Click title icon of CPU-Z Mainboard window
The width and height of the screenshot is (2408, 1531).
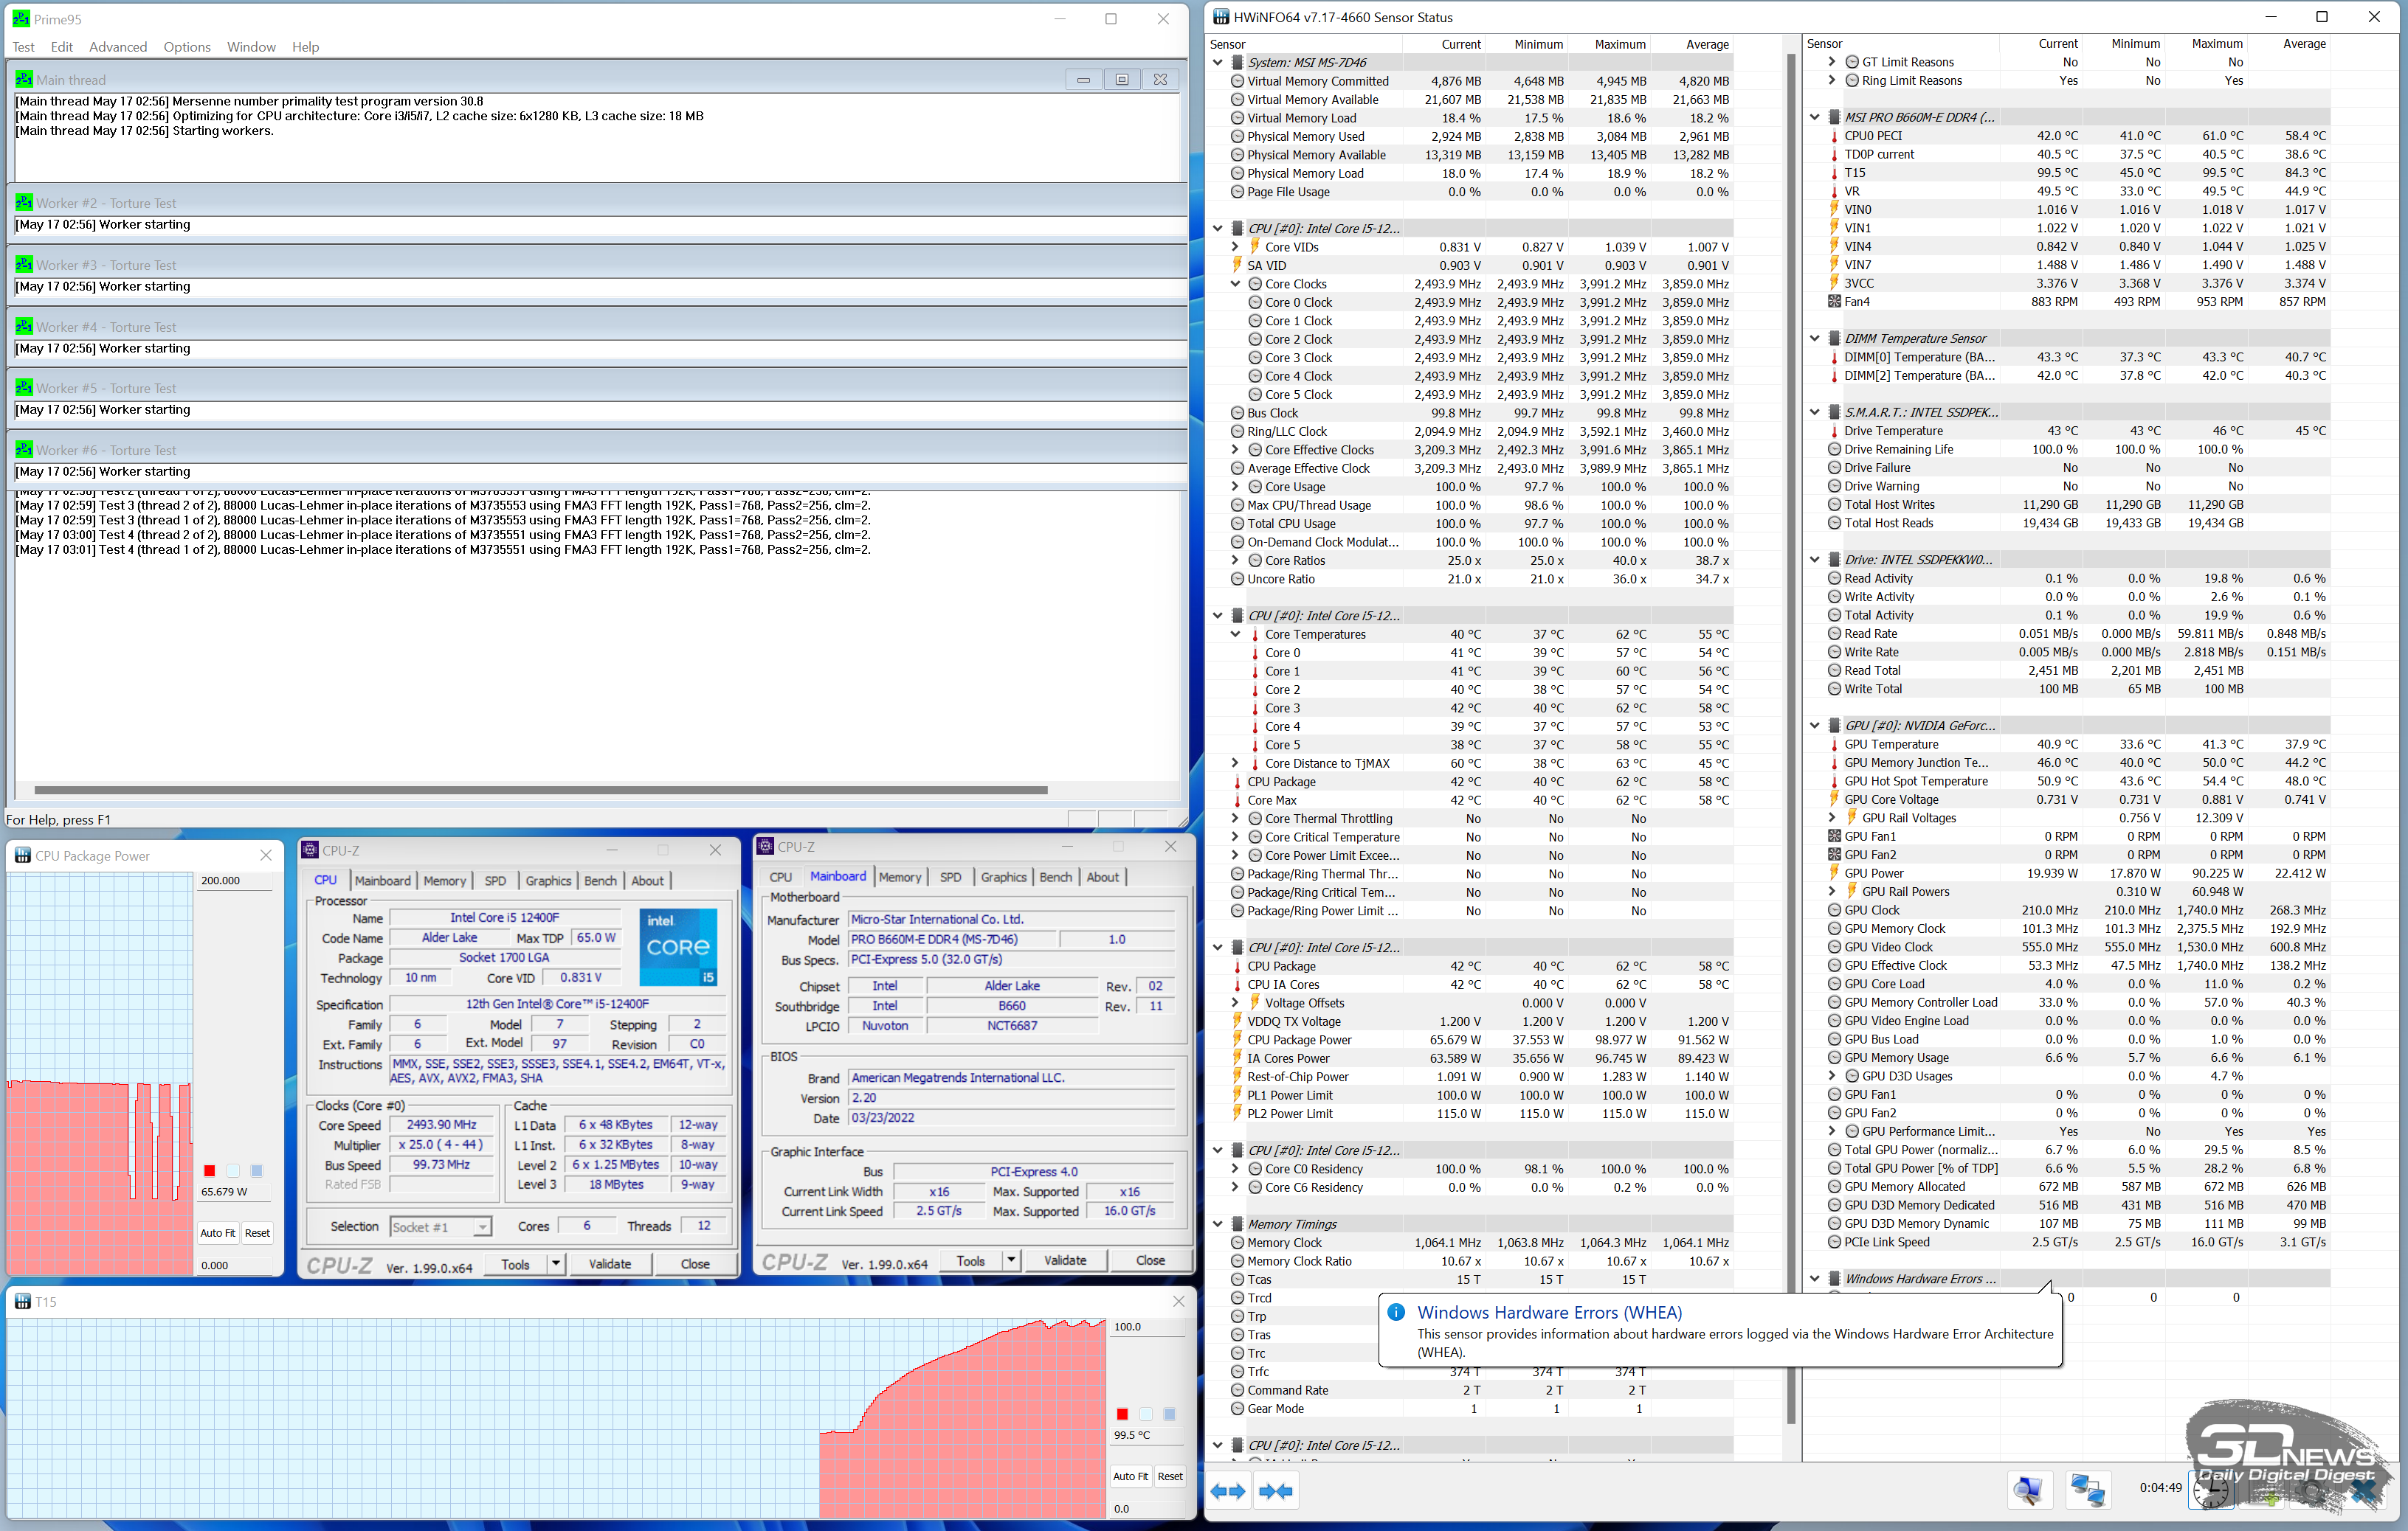coord(766,847)
